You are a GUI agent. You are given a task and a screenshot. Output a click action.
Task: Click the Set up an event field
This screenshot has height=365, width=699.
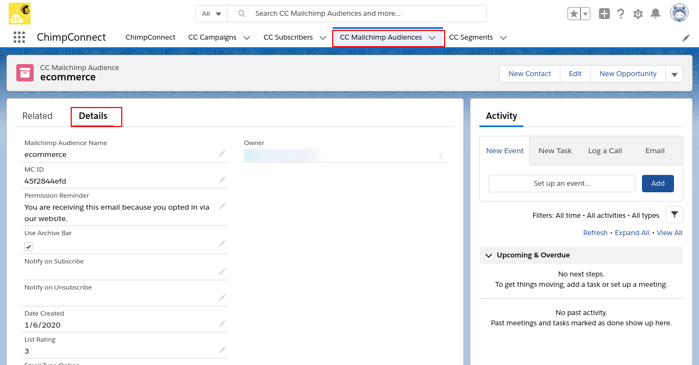(x=561, y=184)
